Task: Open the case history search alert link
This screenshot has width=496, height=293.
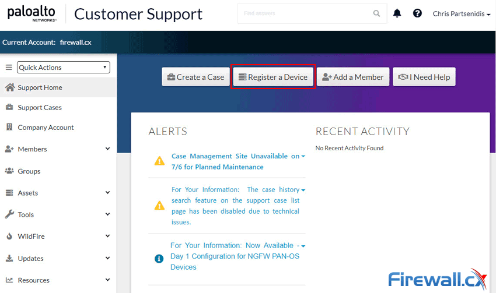Action: click(235, 206)
